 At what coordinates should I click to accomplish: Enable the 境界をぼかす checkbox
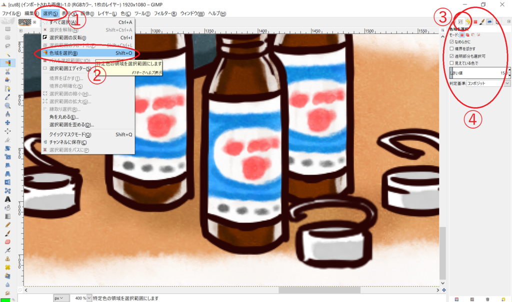(451, 49)
